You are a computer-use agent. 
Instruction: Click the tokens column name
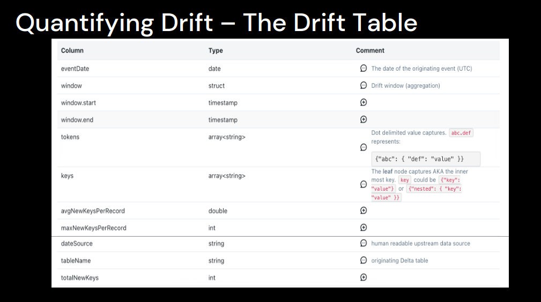(70, 137)
